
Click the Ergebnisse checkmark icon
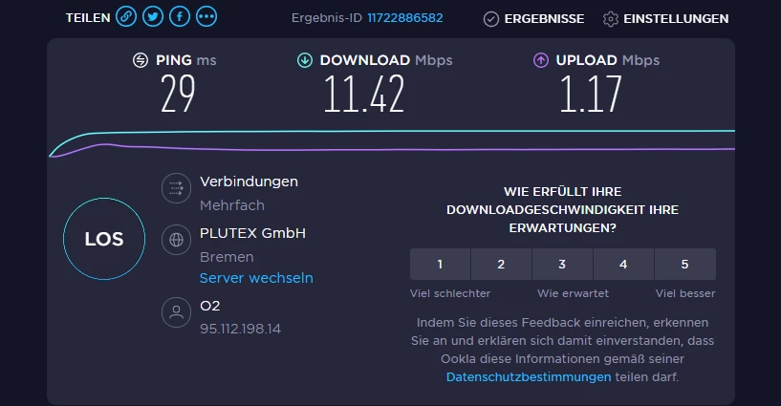491,18
